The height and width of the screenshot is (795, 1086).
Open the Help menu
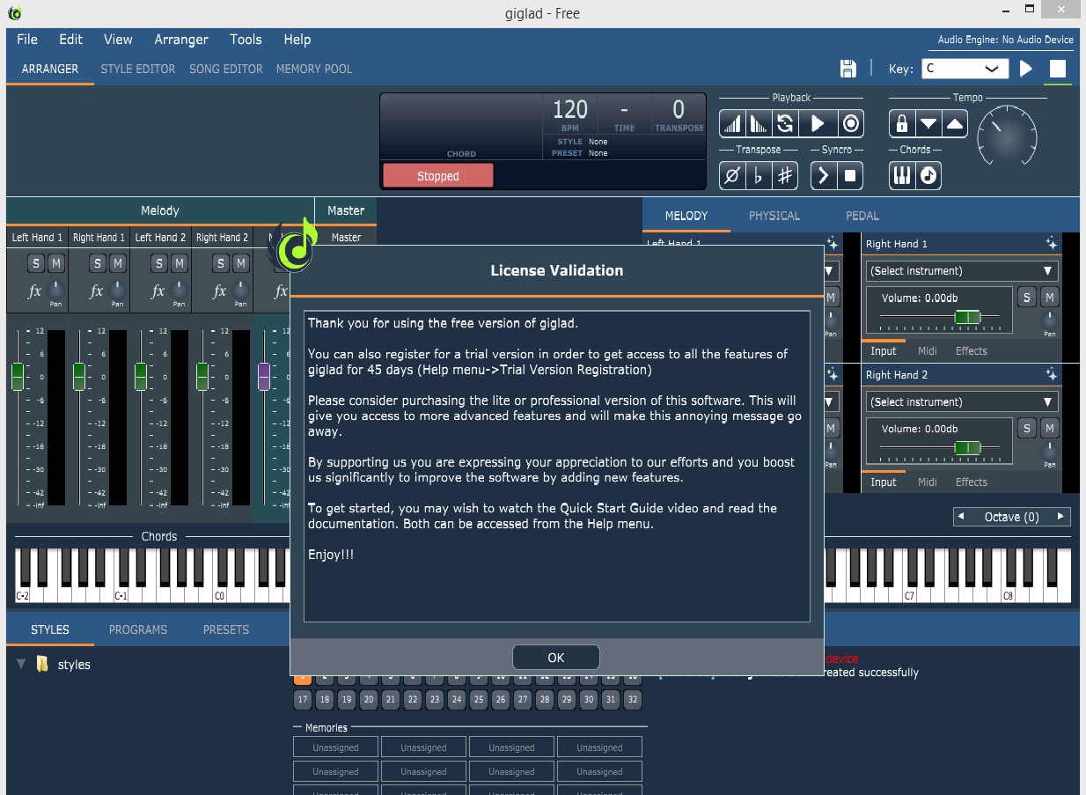[297, 40]
